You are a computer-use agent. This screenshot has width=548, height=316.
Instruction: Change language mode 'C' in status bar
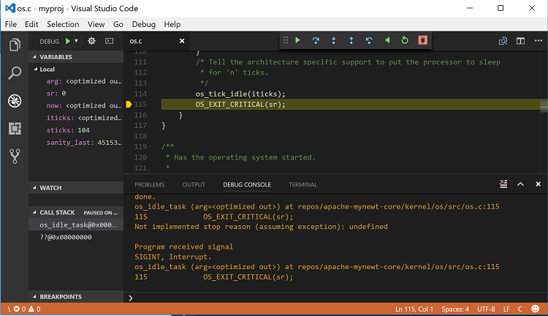(x=520, y=309)
